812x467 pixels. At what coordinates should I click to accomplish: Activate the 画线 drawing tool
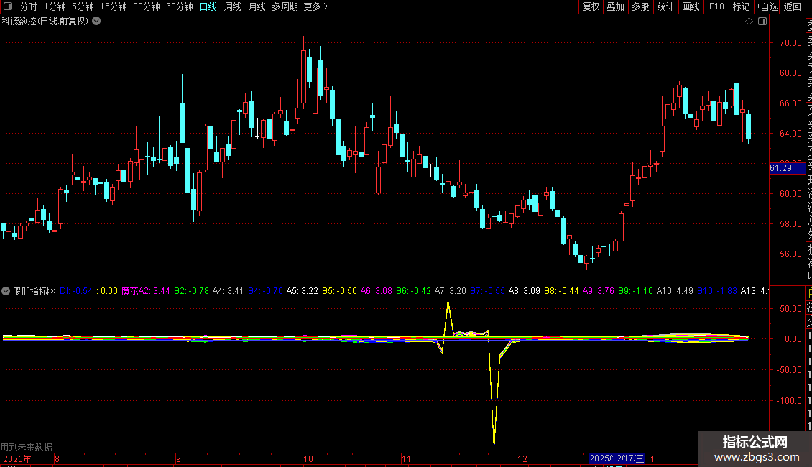tap(691, 6)
